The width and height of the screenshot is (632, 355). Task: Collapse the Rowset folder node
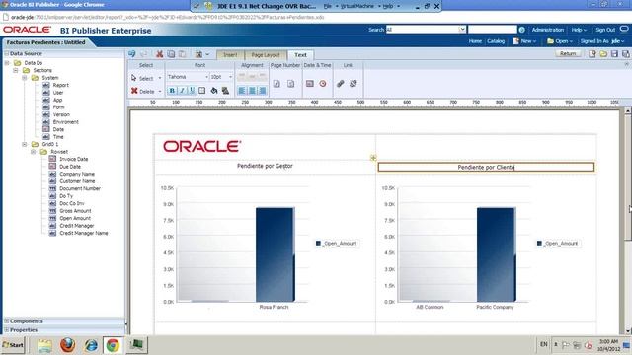(x=34, y=152)
